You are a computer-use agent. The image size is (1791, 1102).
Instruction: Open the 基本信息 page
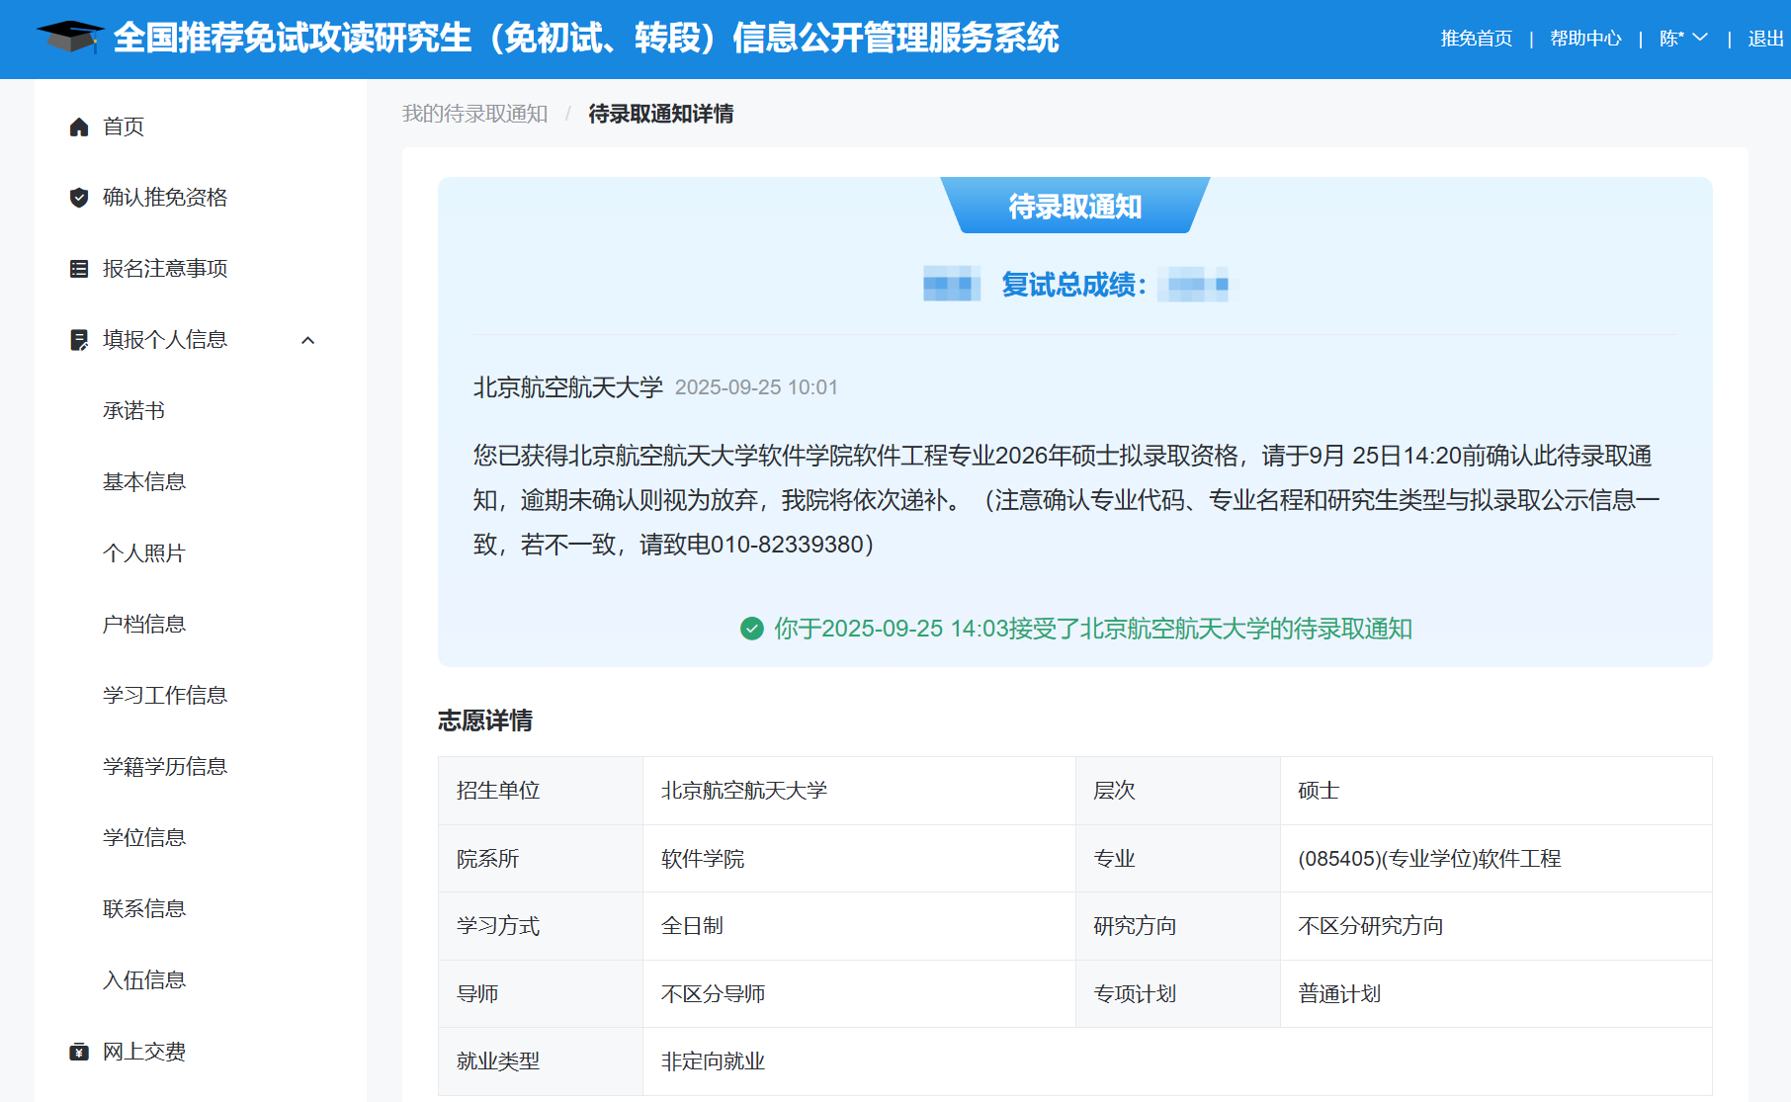pos(142,482)
